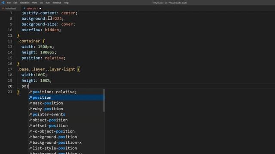Click the wrench icon beside offset-position

[31, 125]
